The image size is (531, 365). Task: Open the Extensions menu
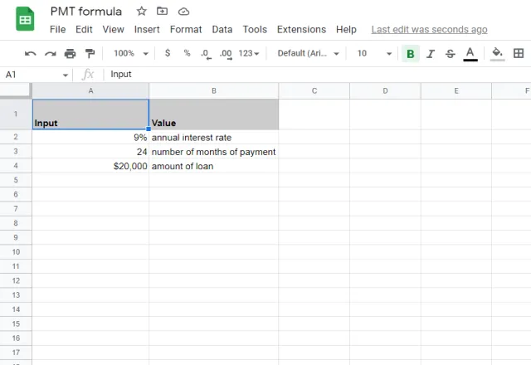[301, 30]
